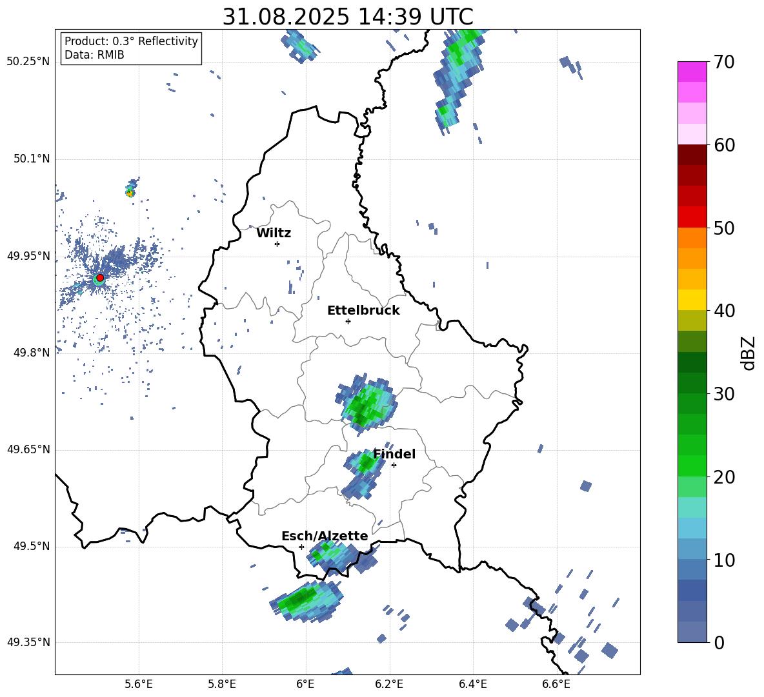
Task: Click the 6.2°E longitude label
Action: click(x=389, y=685)
